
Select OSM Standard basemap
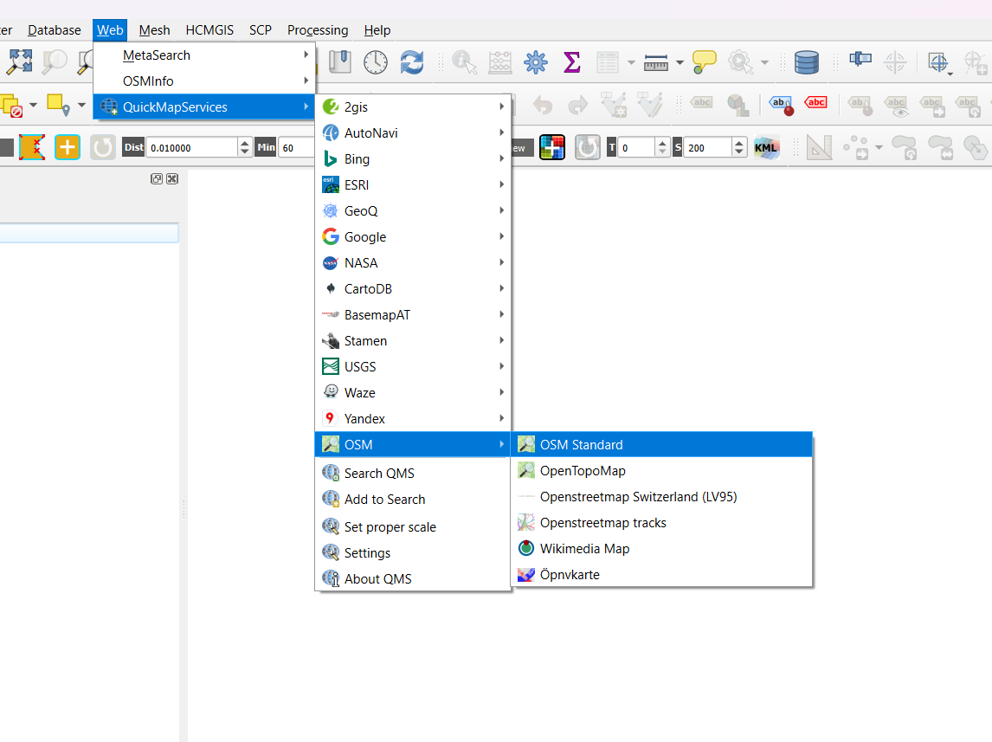click(x=661, y=445)
